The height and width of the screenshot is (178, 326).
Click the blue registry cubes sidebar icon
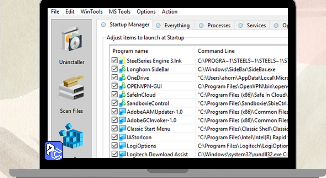(71, 136)
